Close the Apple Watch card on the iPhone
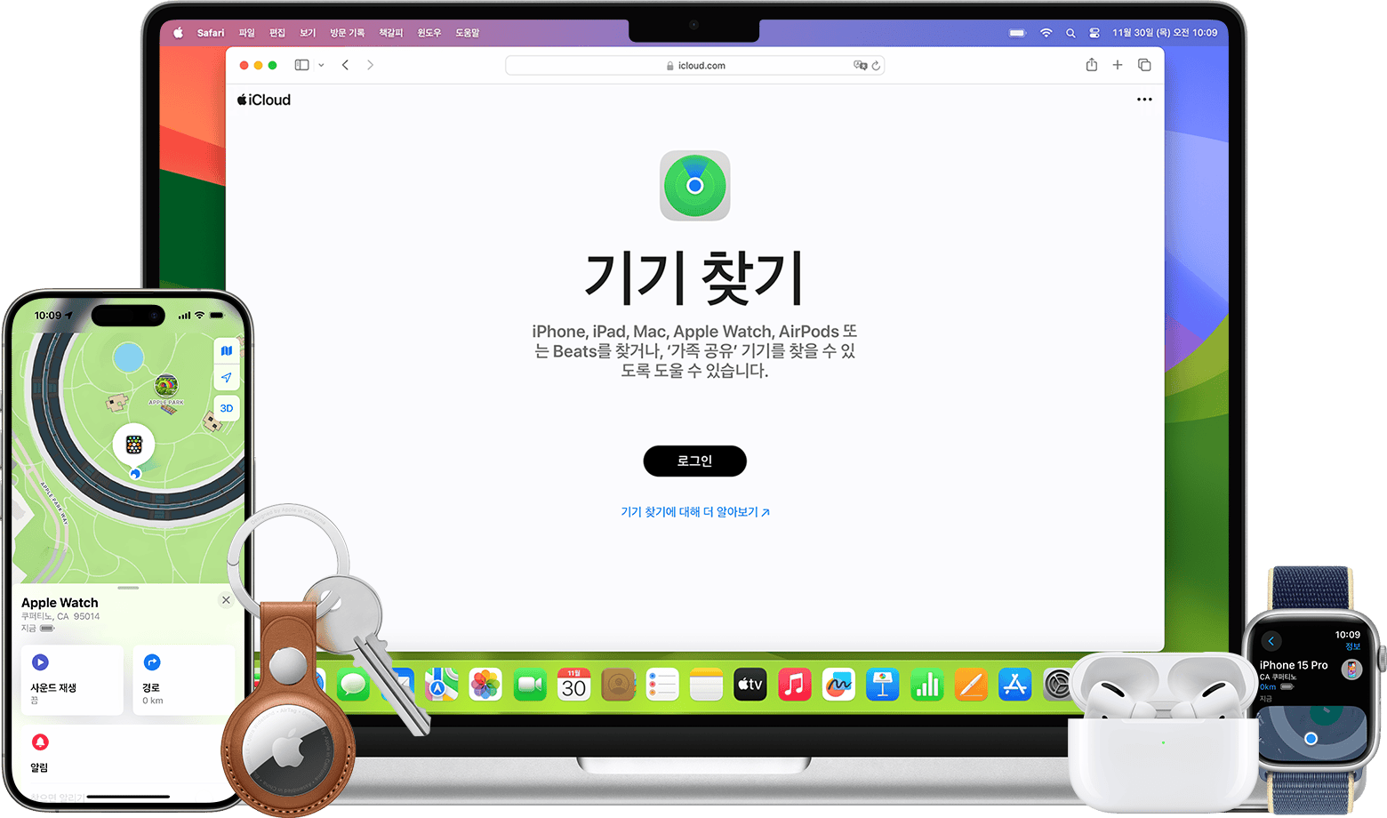1387x818 pixels. click(x=226, y=600)
